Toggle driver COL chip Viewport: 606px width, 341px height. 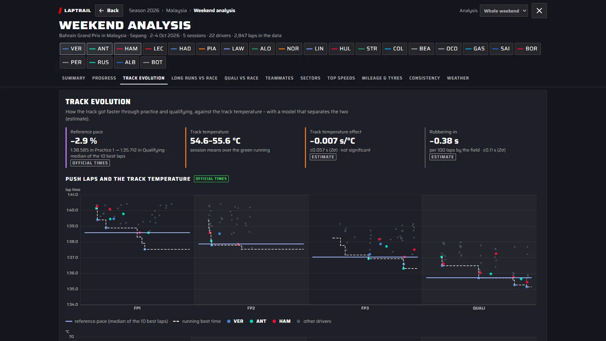[395, 49]
